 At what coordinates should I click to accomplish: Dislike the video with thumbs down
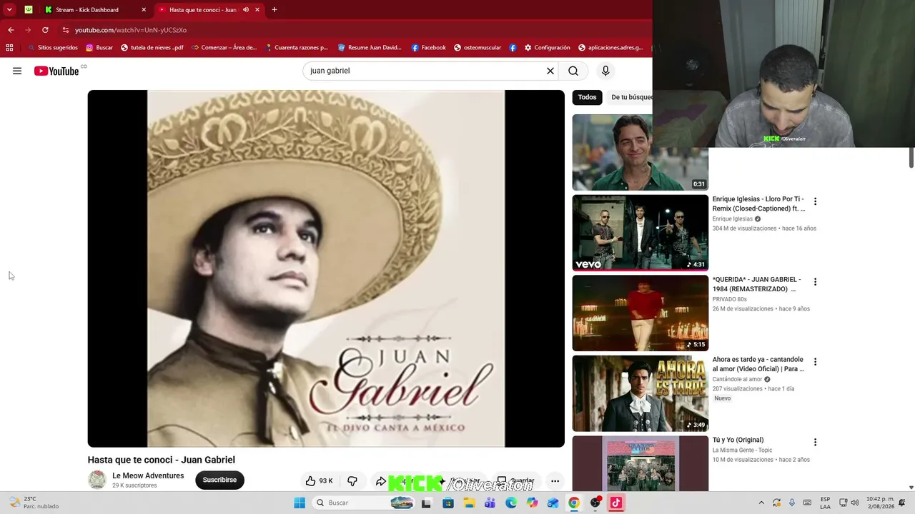[x=352, y=480]
